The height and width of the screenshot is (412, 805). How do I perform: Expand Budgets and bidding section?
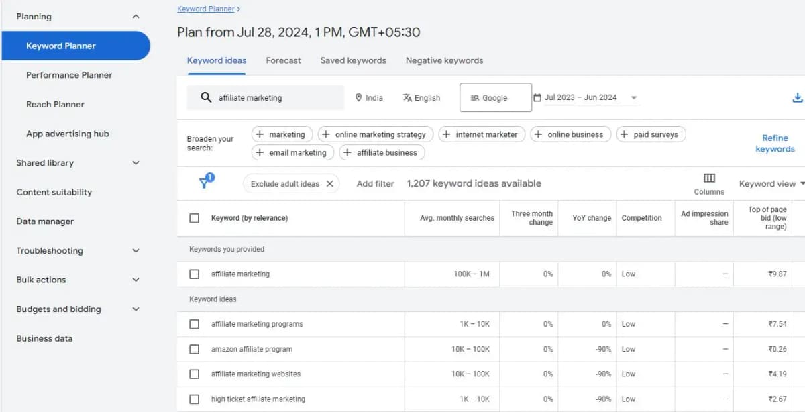tap(136, 309)
